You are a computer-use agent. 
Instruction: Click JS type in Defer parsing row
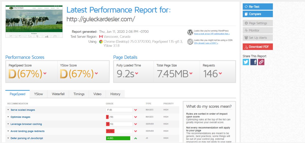click(x=147, y=138)
